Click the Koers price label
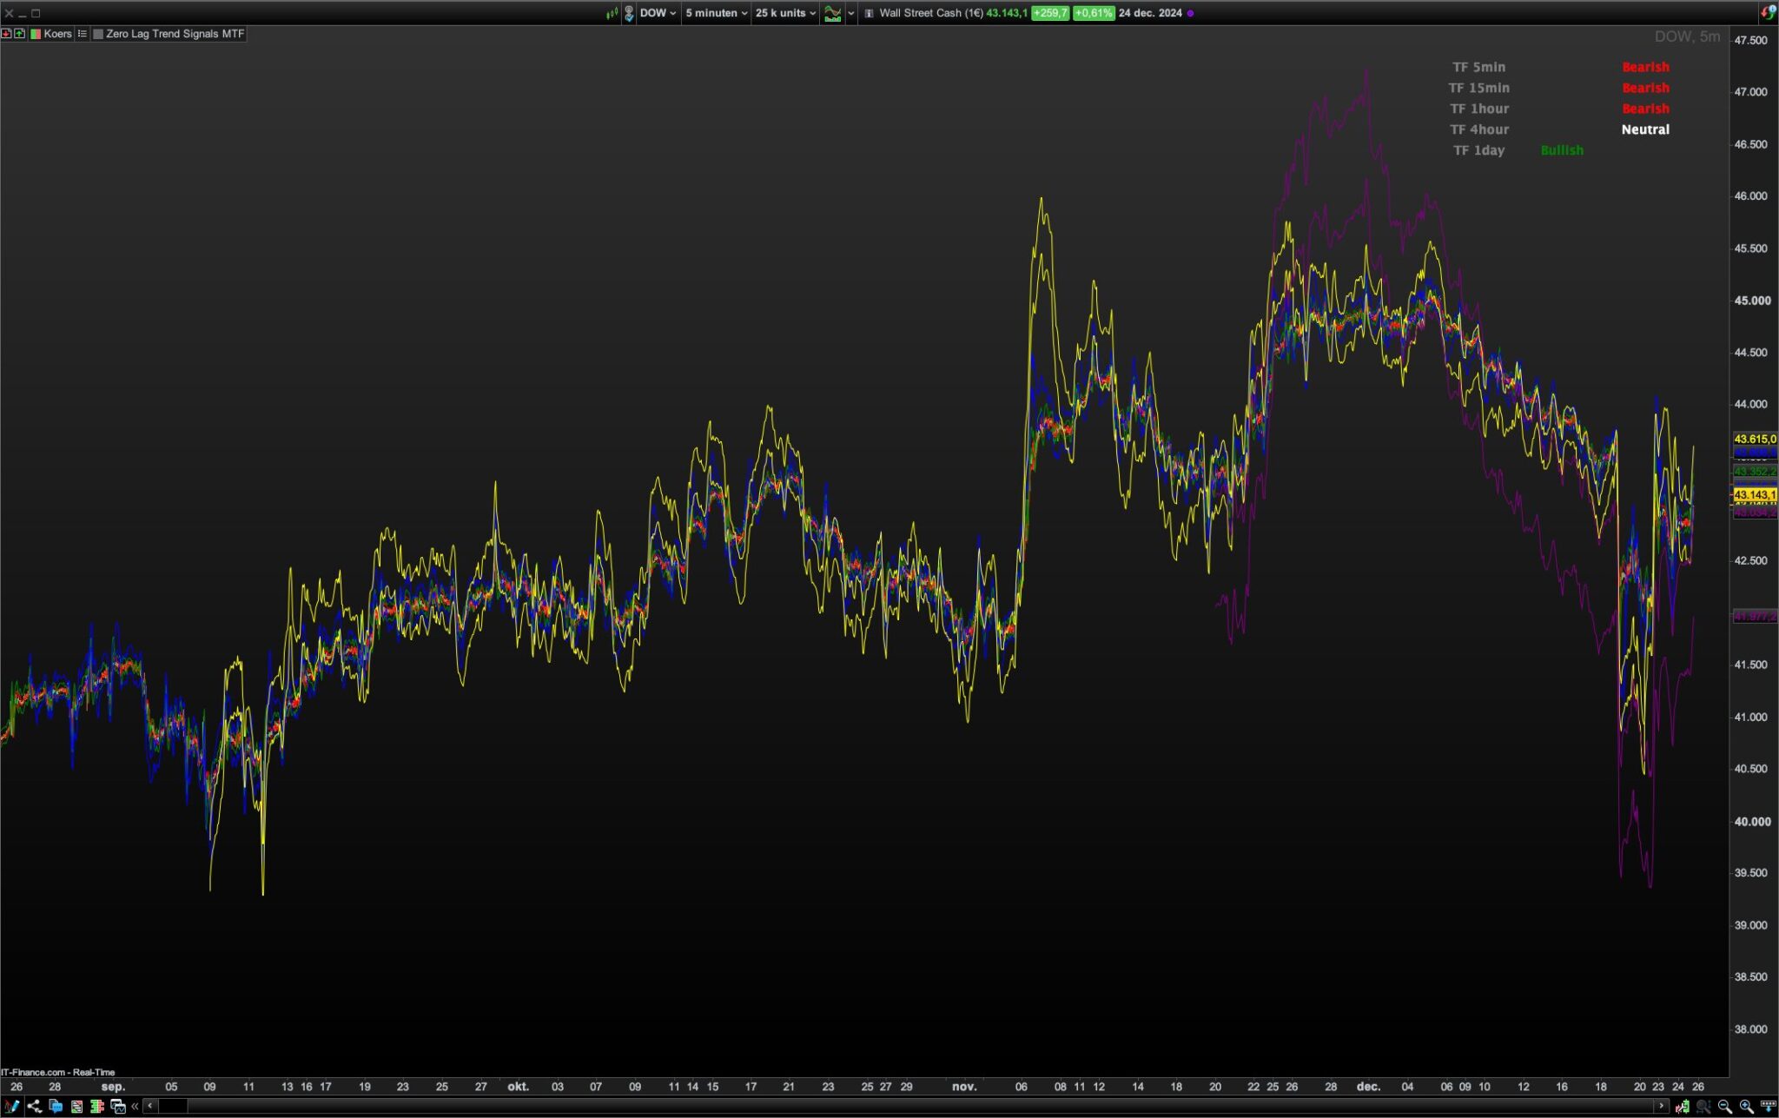 pos(57,34)
